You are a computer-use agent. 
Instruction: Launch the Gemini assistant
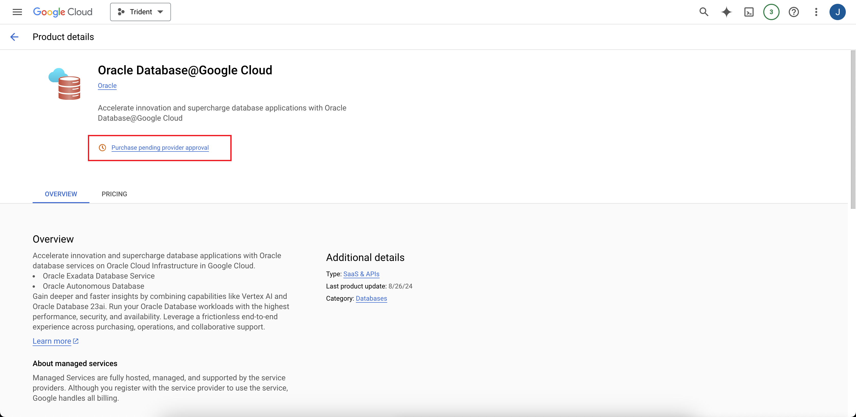point(726,12)
